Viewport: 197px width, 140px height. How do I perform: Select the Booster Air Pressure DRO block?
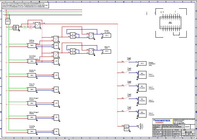click(32, 75)
